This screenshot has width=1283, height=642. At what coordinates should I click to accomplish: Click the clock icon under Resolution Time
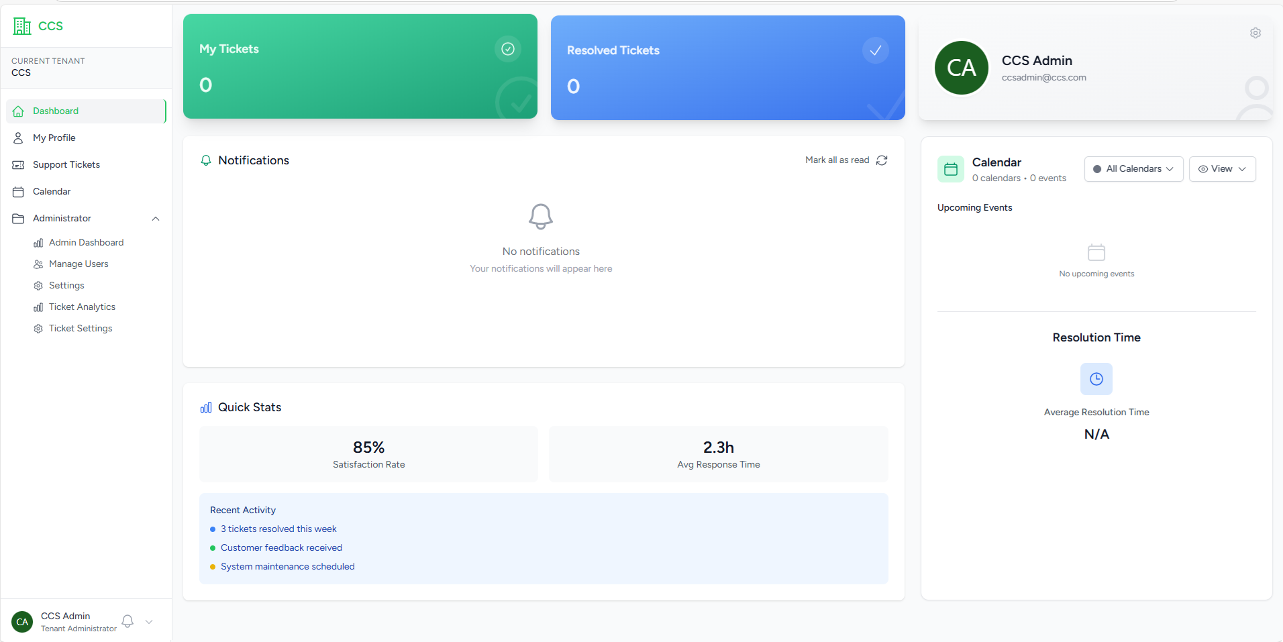click(x=1096, y=378)
